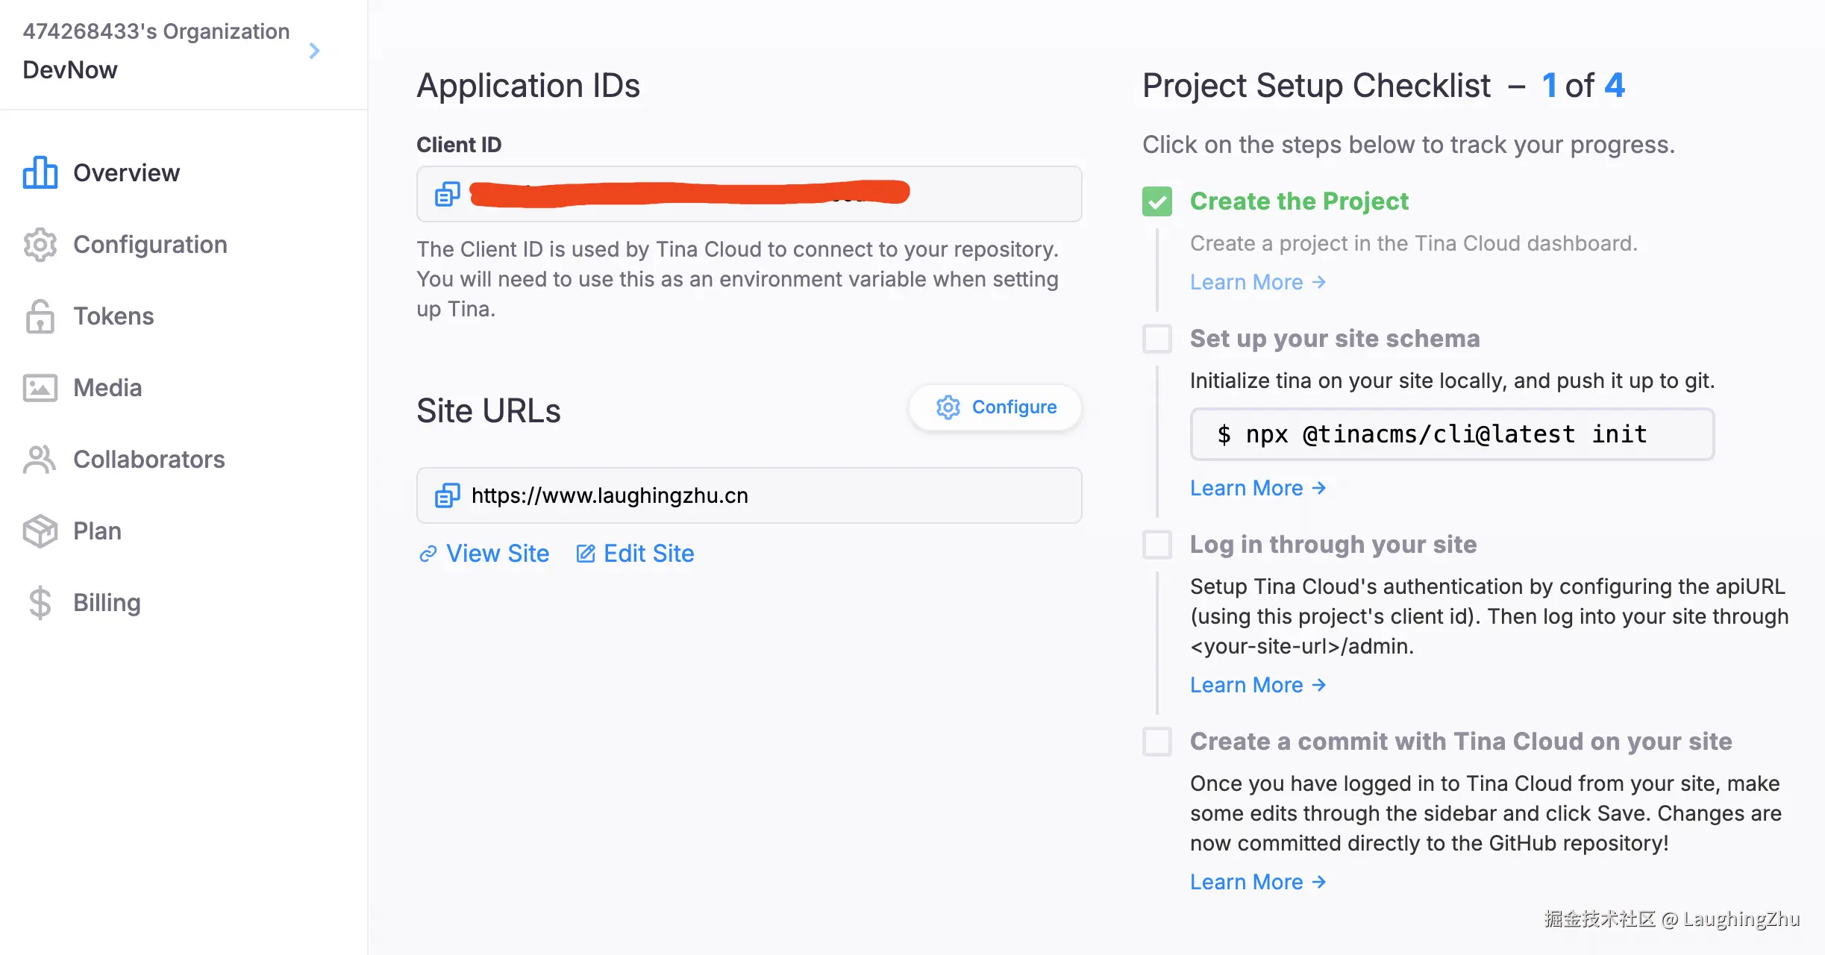Click the Configure button for Site URLs

tap(996, 407)
